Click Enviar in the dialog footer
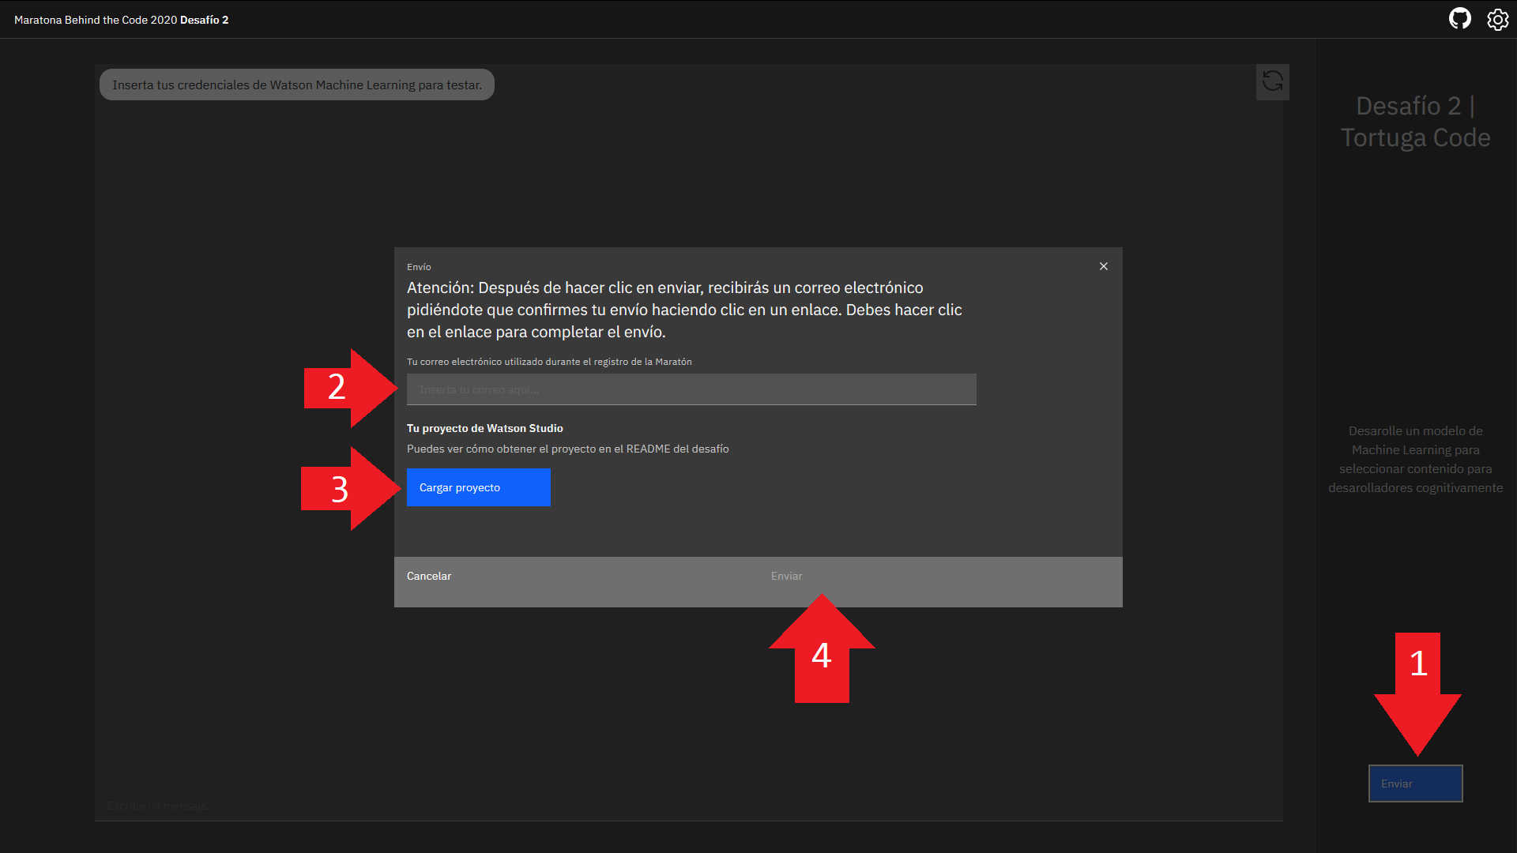Image resolution: width=1517 pixels, height=853 pixels. point(786,576)
